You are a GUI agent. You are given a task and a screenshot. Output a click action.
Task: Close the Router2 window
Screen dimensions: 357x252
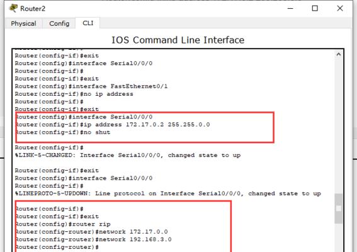click(340, 8)
